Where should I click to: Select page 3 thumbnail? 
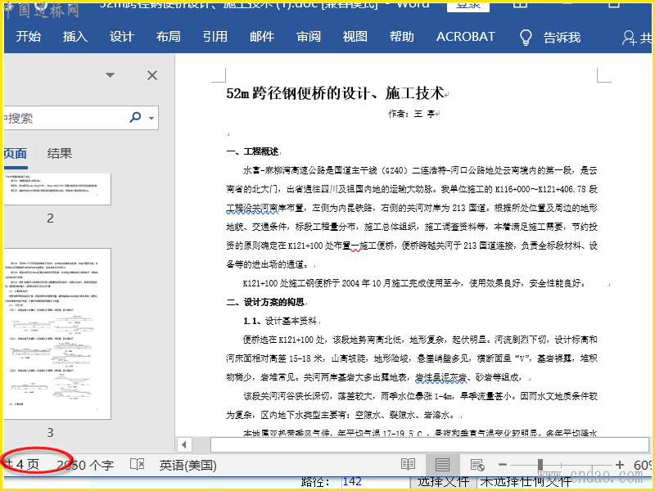pos(57,334)
